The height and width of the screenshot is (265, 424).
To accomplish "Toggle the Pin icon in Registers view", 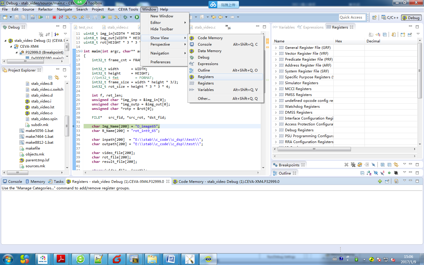I will (x=410, y=35).
